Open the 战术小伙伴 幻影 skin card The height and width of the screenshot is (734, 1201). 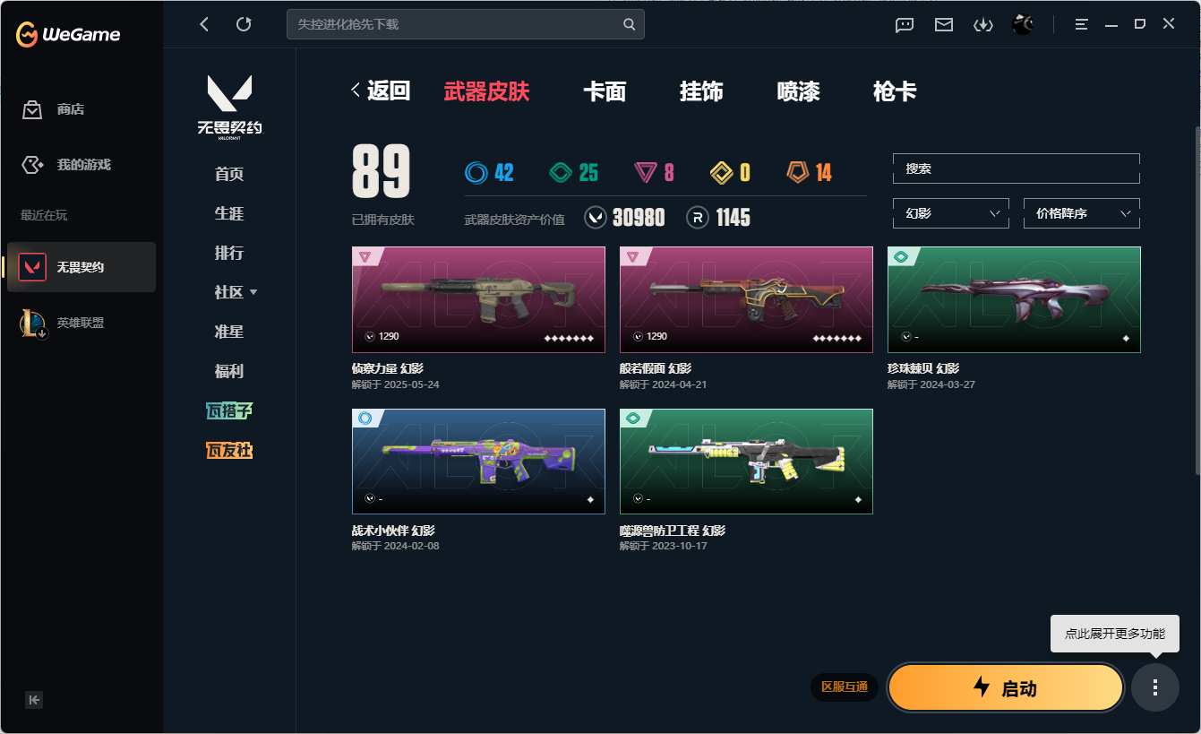click(478, 462)
